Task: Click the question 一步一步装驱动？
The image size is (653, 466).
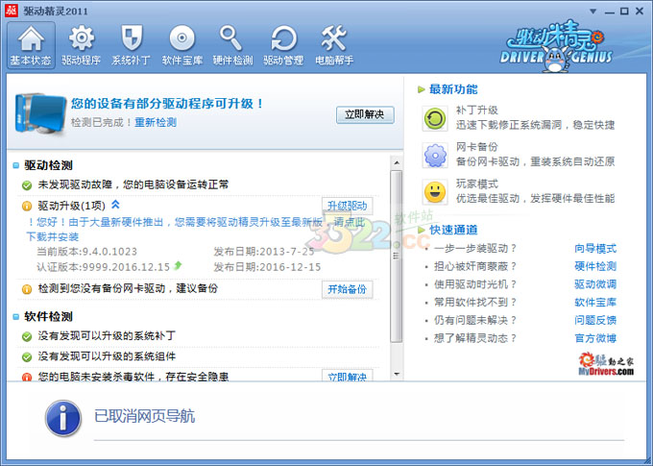Action: tap(475, 249)
